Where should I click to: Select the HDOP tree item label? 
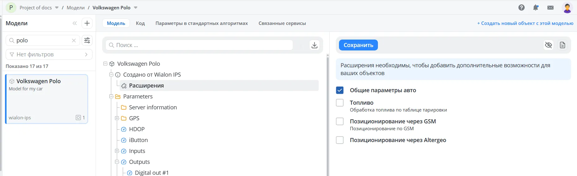coord(137,129)
